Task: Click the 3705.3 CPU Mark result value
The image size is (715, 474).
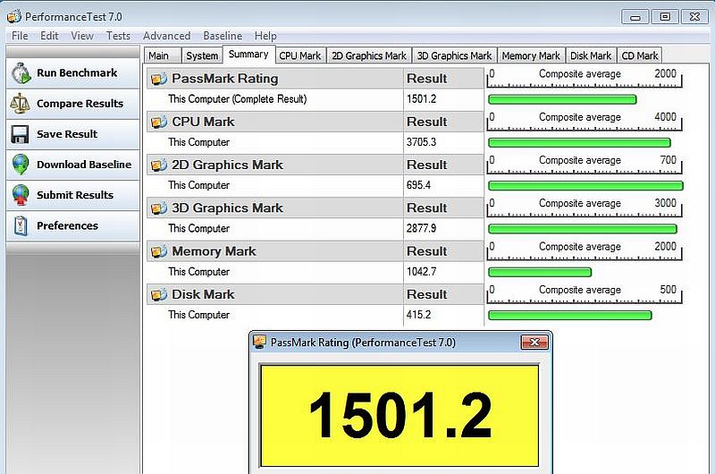Action: [421, 142]
